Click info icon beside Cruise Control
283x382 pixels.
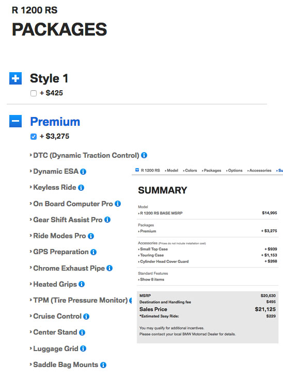click(x=86, y=317)
